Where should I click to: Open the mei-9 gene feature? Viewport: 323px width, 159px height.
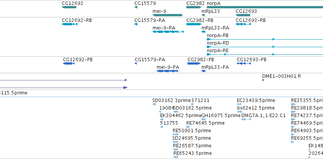[x=167, y=15]
